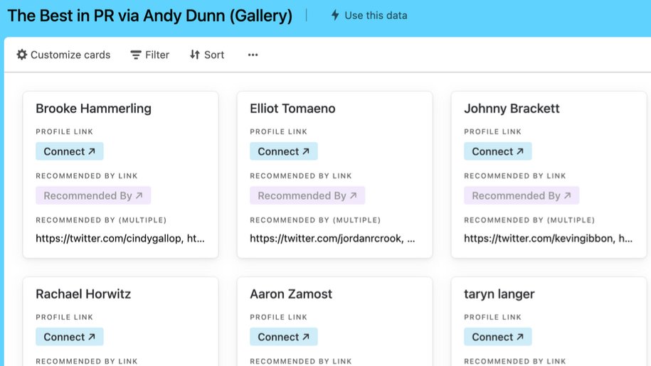
Task: Click Recommended By link on Elliot Tomaeno card
Action: (x=307, y=195)
